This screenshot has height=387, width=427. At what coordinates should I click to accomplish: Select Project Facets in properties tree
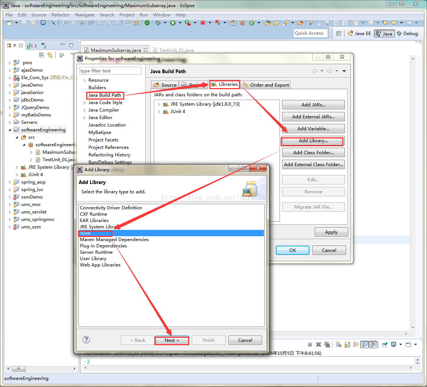(x=103, y=140)
